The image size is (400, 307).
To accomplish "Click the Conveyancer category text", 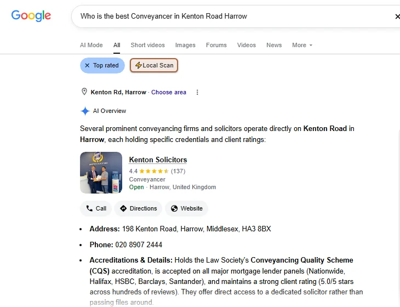I will [147, 179].
